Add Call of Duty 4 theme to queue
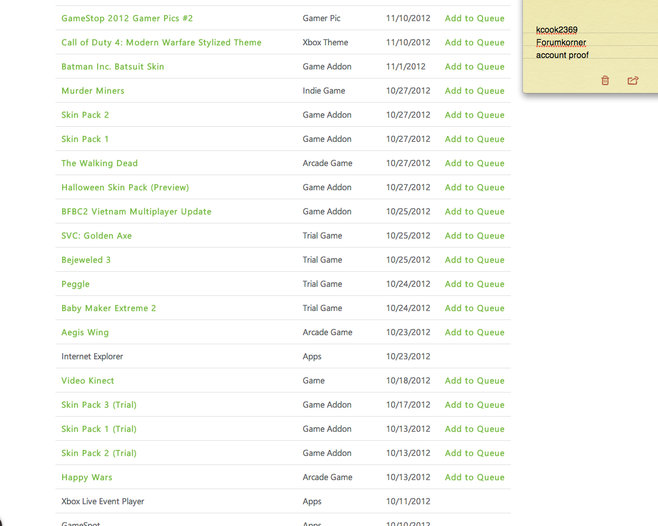 pos(475,42)
